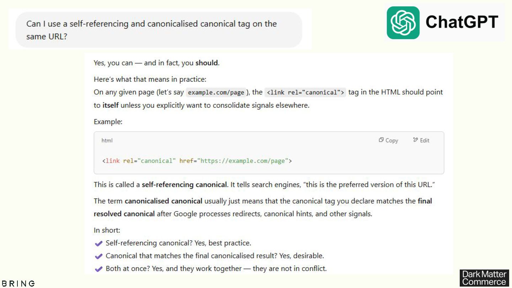Click the checkmark beside Both at once
The image size is (512, 288).
click(99, 269)
